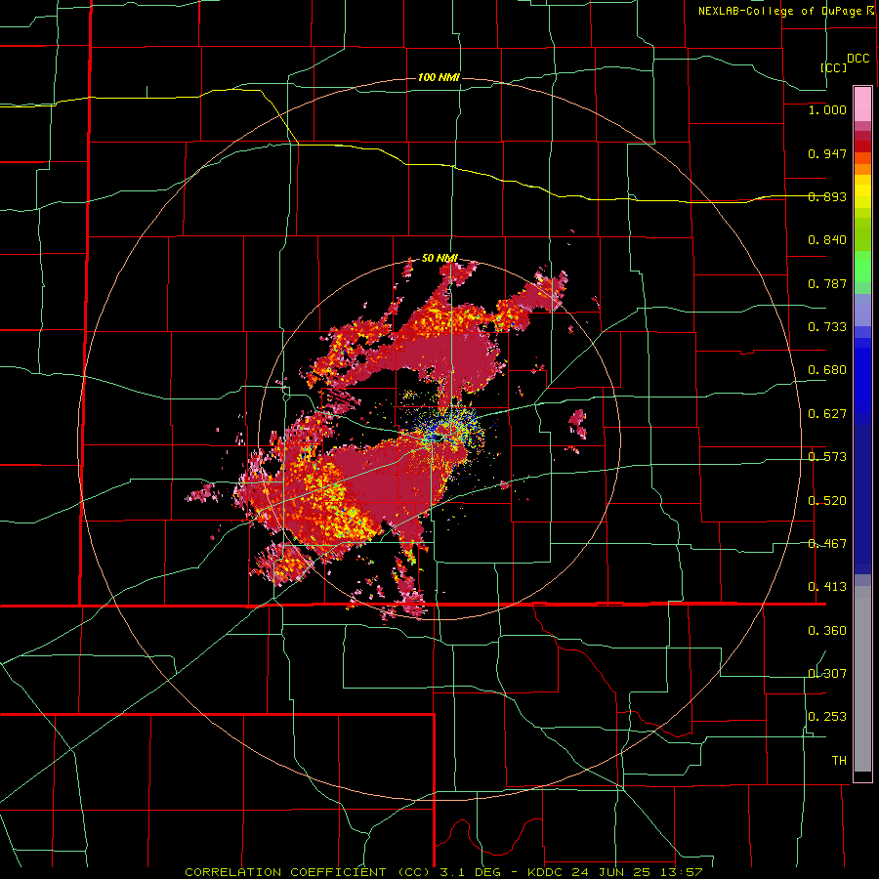
Task: Pick the light pink band of color scale
Action: tap(862, 104)
